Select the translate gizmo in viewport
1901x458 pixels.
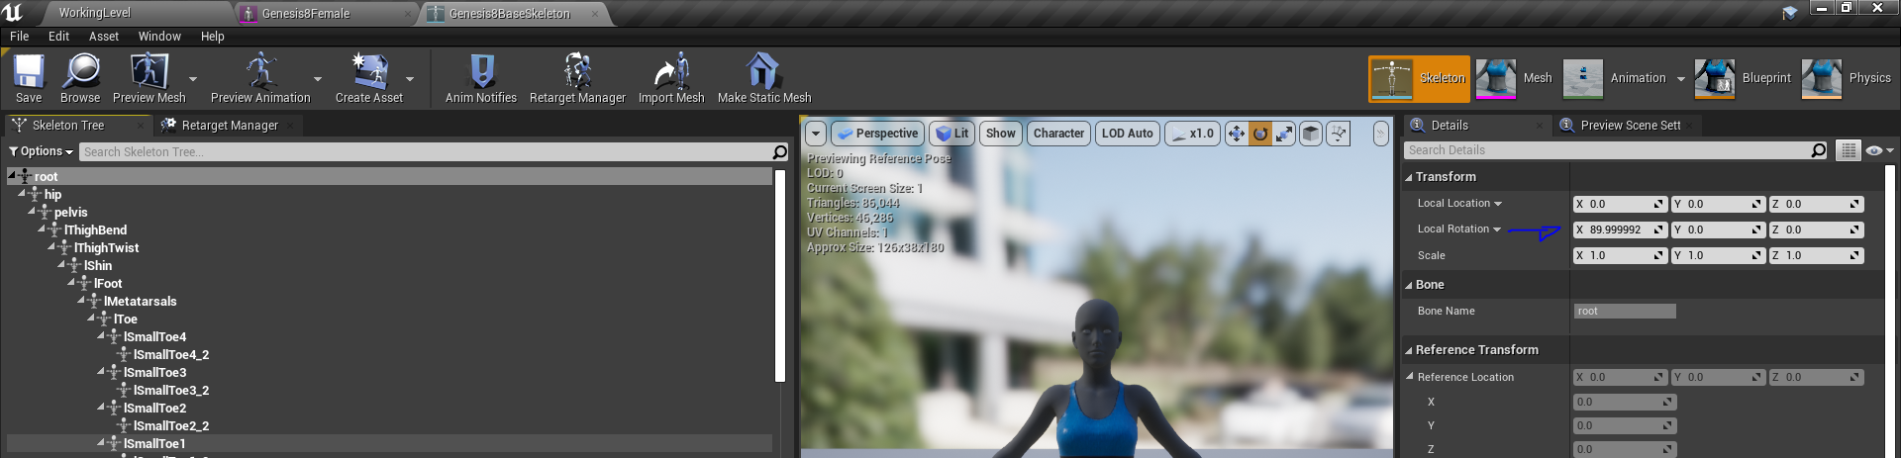(x=1237, y=134)
